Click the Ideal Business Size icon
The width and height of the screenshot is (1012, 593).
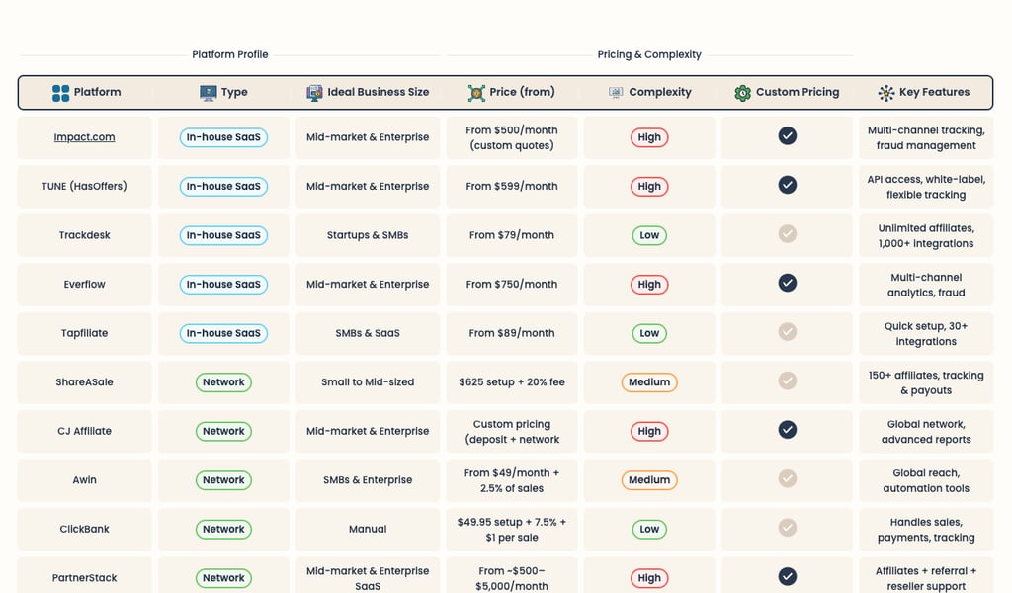click(x=314, y=93)
